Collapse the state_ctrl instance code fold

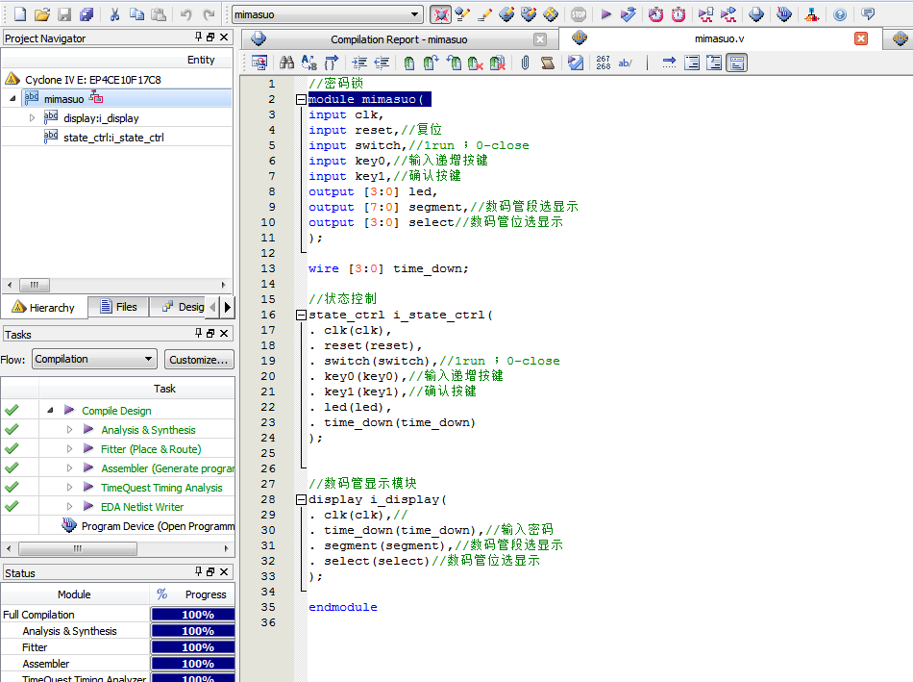301,316
